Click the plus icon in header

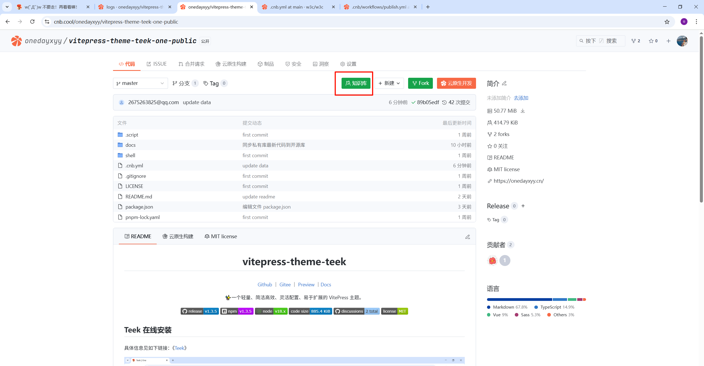click(669, 41)
